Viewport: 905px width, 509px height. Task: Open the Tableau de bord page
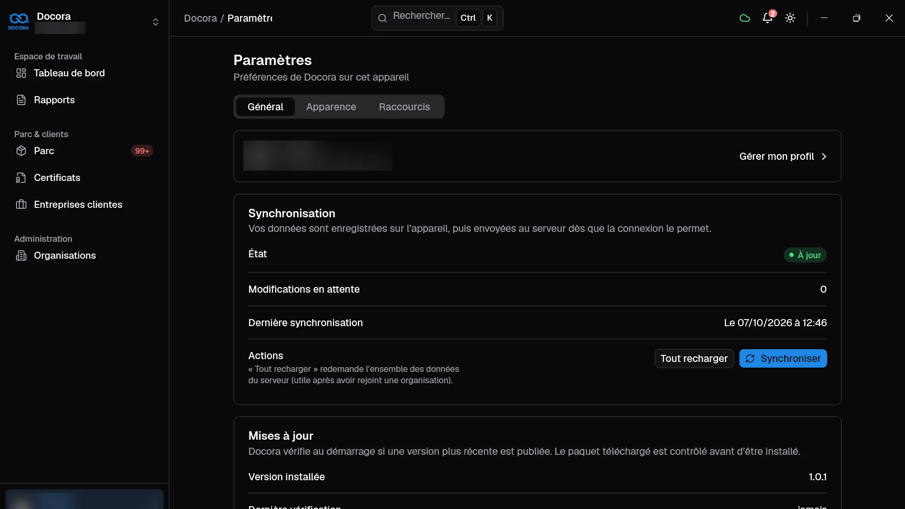tap(84, 73)
